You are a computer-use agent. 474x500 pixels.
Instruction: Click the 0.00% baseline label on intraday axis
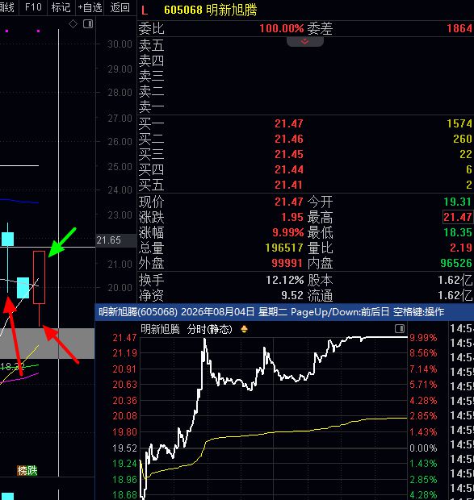point(423,448)
